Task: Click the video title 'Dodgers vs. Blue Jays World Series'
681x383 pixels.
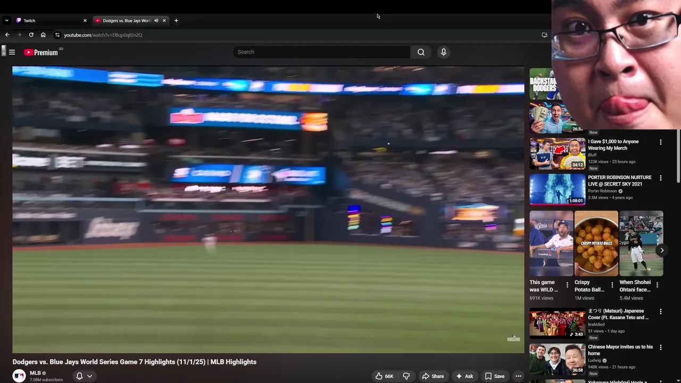Action: coord(135,362)
